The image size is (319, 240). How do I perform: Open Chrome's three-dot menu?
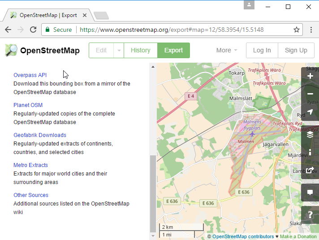311,30
